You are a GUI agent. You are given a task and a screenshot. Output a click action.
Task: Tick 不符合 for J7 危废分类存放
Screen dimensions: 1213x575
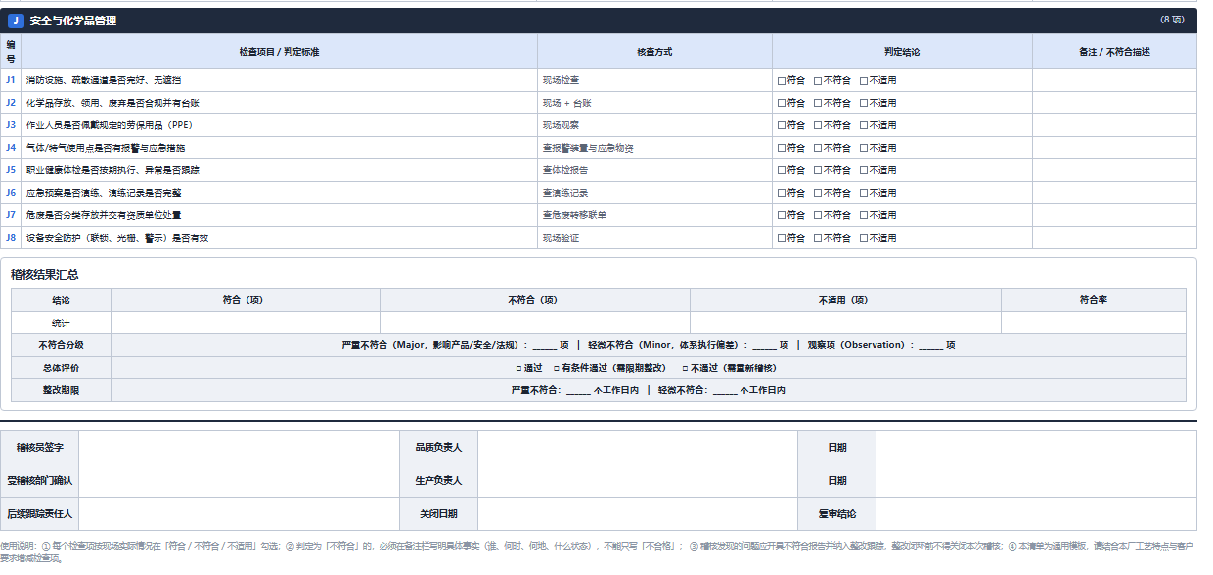coord(818,215)
